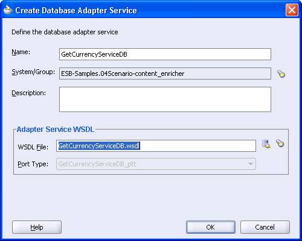Click the "Name:" label
This screenshot has height=241, width=302.
pyautogui.click(x=21, y=52)
